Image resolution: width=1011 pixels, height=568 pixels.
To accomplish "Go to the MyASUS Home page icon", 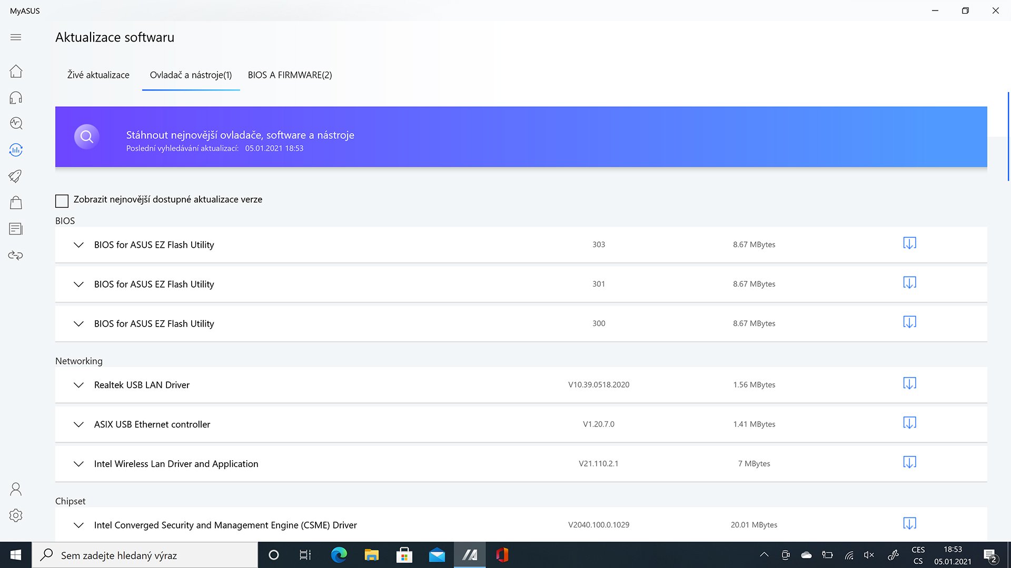I will pos(16,71).
